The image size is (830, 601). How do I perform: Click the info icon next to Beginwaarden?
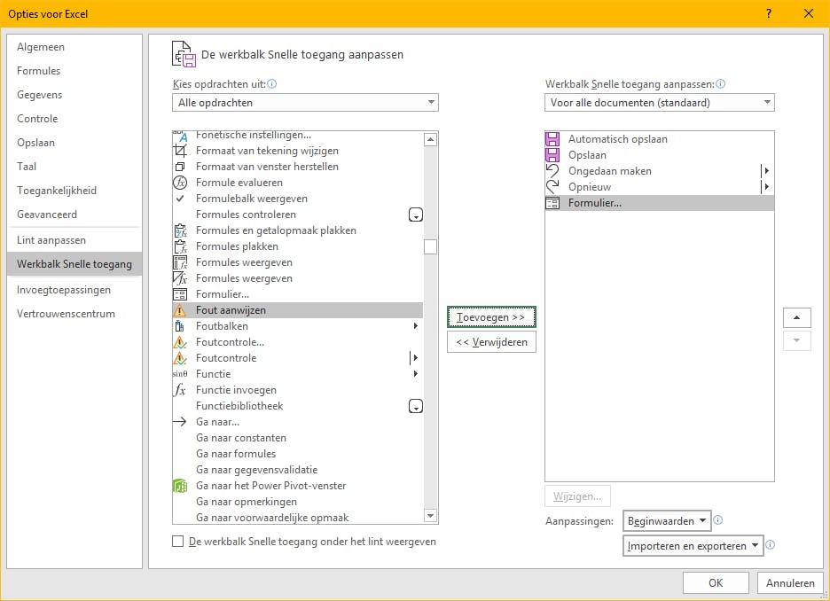tap(717, 520)
